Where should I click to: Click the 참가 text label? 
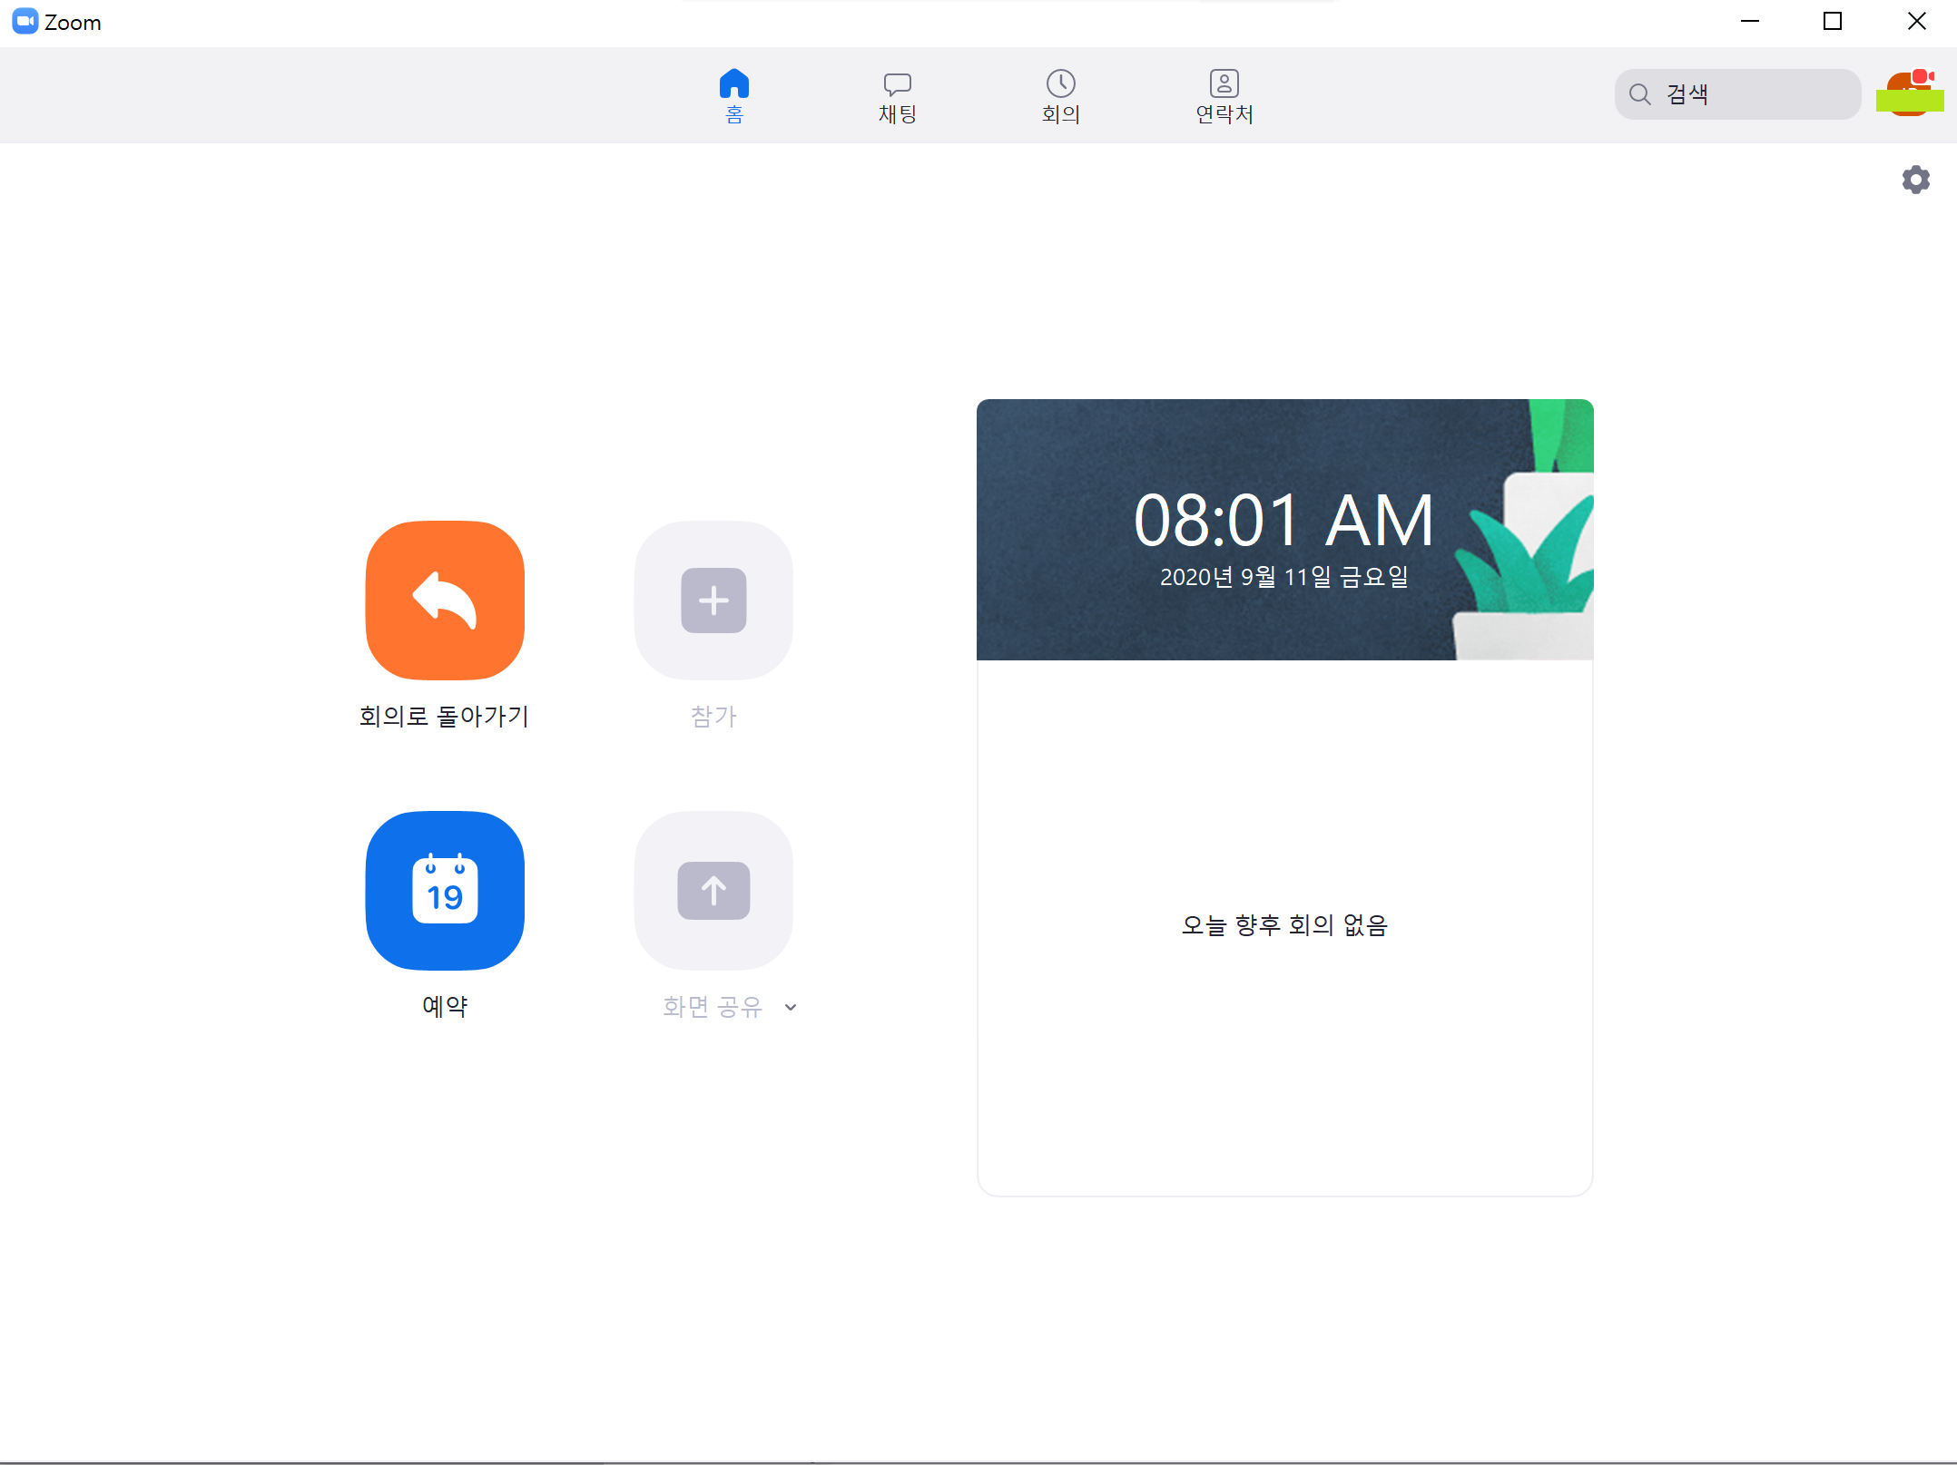[x=713, y=717]
